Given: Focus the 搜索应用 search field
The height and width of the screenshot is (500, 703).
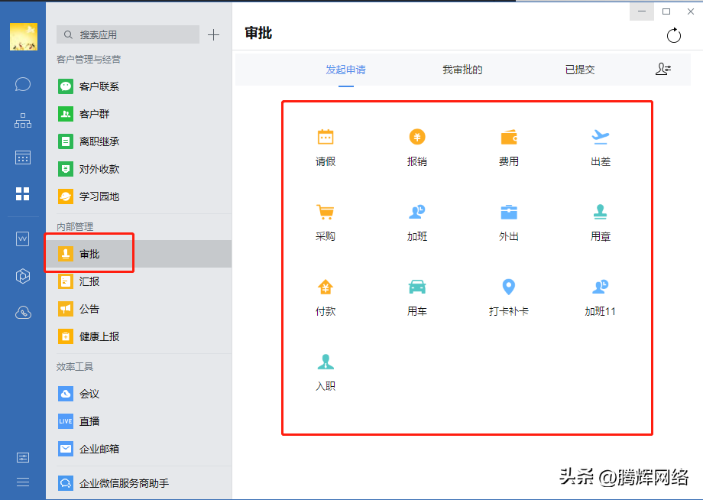Looking at the screenshot, I should (x=128, y=34).
